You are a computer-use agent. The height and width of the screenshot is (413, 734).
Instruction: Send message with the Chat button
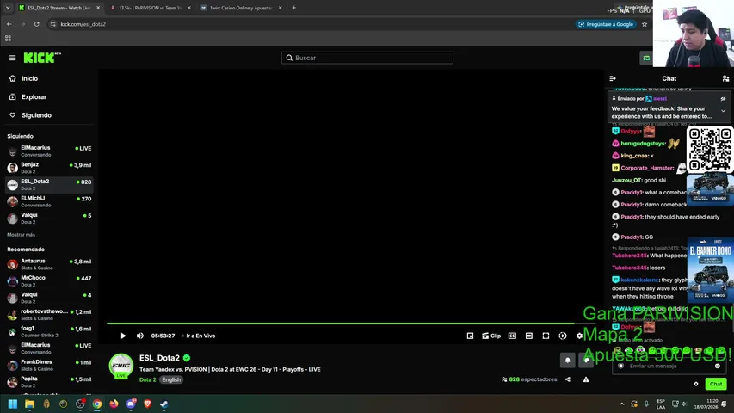(716, 384)
